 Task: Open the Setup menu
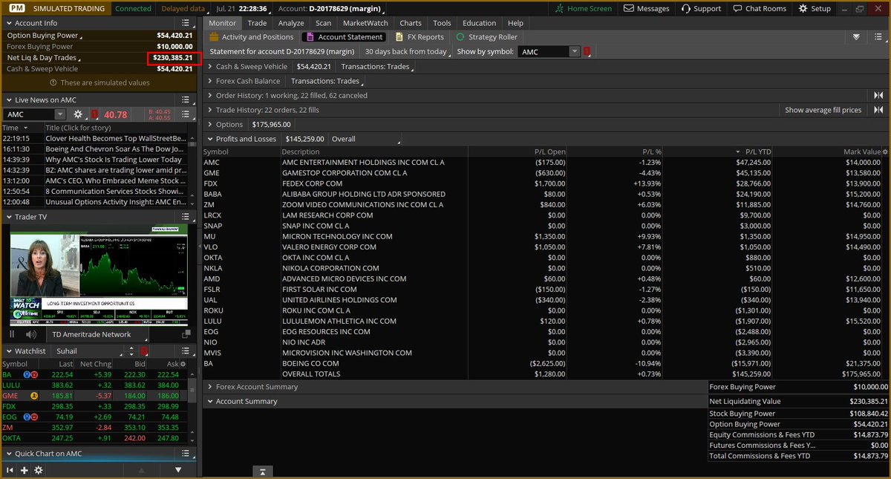point(815,8)
